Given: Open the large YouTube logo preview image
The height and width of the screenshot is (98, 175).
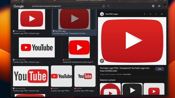Looking at the screenshot, I should tap(132, 41).
